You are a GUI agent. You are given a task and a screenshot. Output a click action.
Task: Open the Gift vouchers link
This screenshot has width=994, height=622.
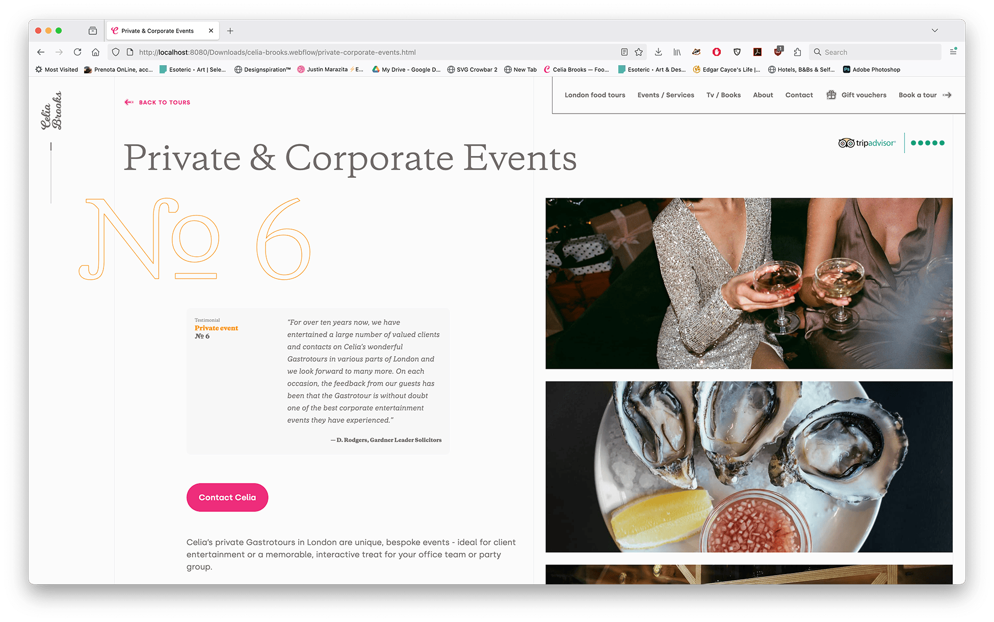pyautogui.click(x=863, y=95)
